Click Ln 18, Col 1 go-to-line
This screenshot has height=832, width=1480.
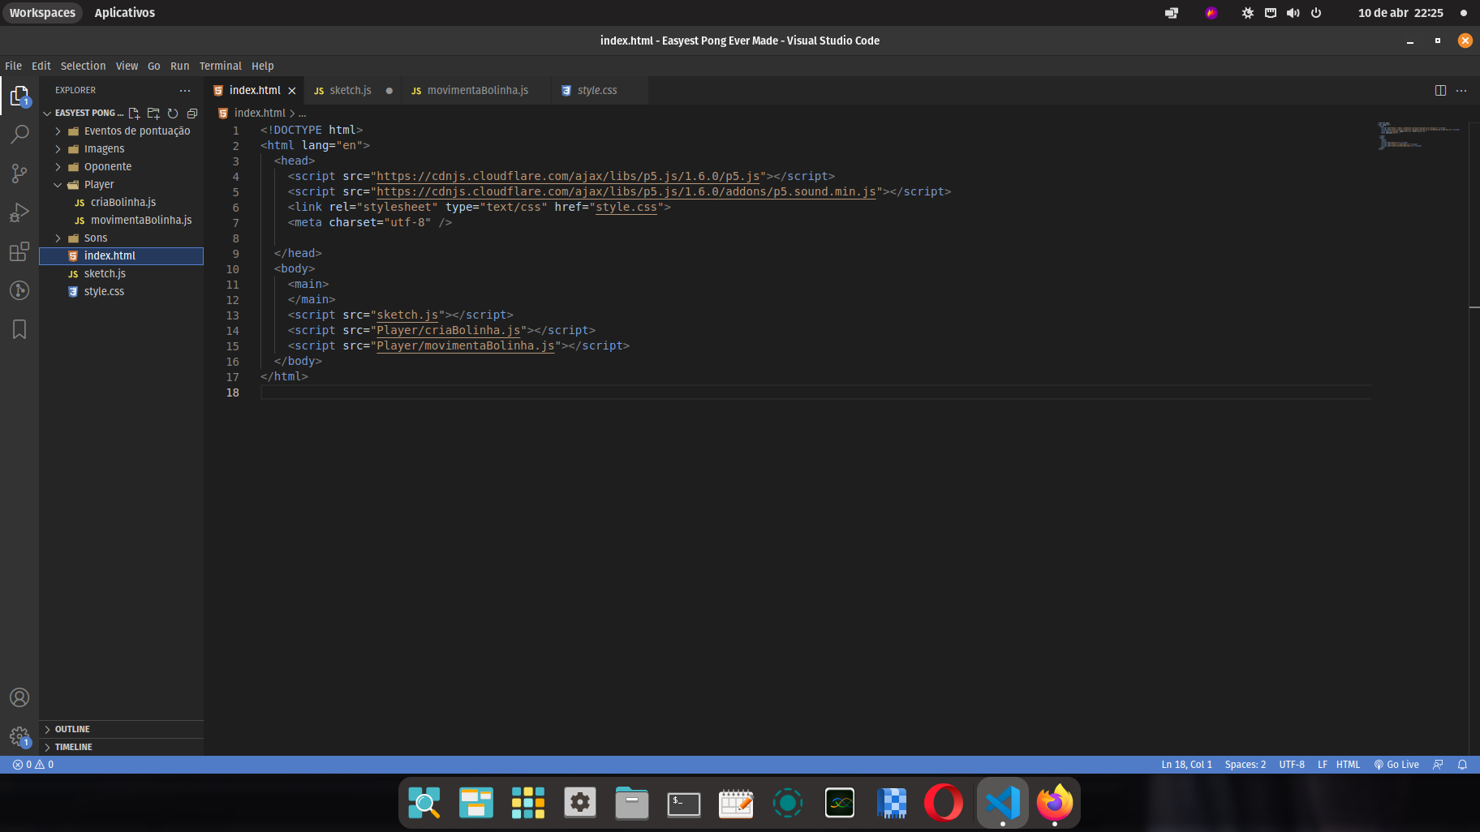[1186, 765]
